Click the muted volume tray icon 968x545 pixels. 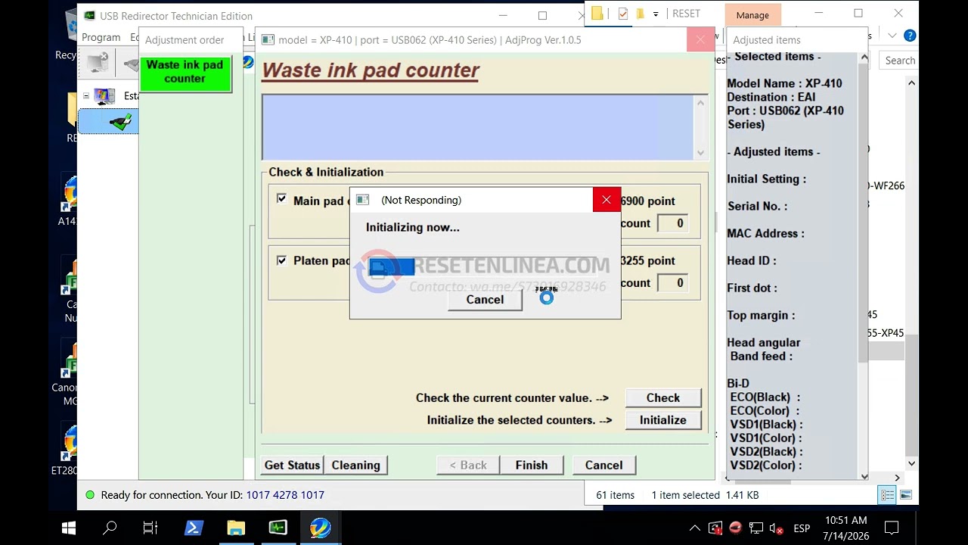777,528
